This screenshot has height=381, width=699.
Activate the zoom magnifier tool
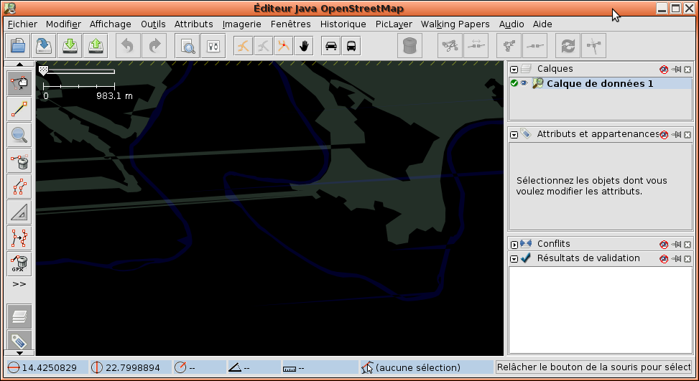(19, 135)
